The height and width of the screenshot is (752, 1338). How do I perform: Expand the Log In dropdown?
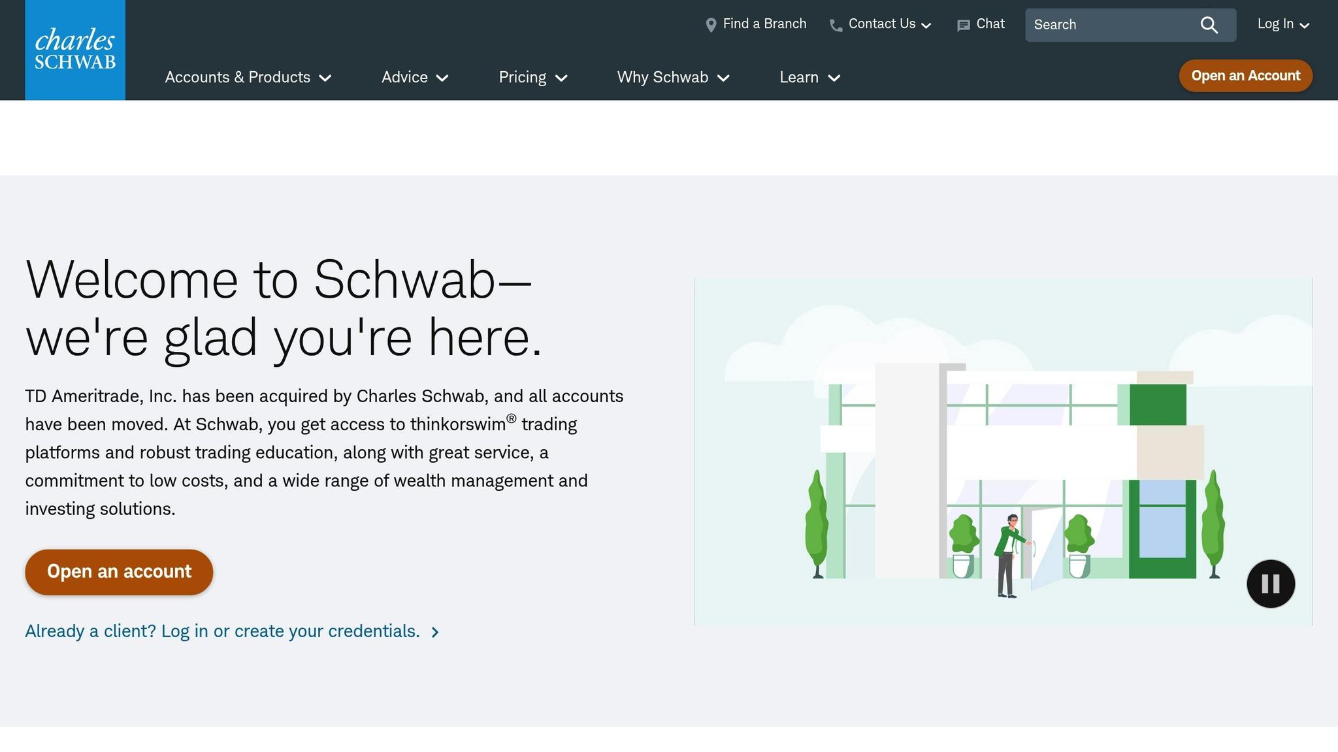coord(1283,24)
